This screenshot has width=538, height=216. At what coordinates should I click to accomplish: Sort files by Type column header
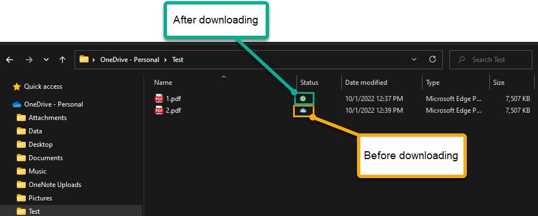(x=433, y=83)
